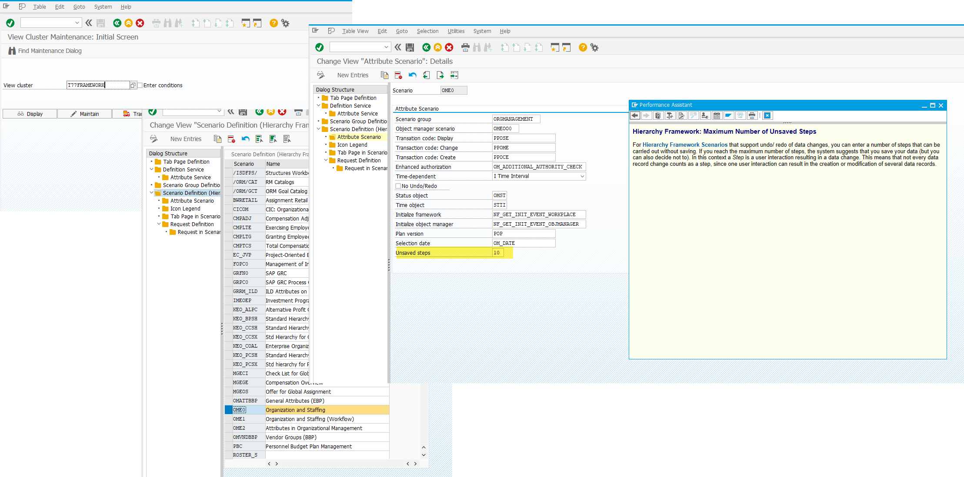Click Application Help icon in Performance Assistant toolbar

[658, 115]
